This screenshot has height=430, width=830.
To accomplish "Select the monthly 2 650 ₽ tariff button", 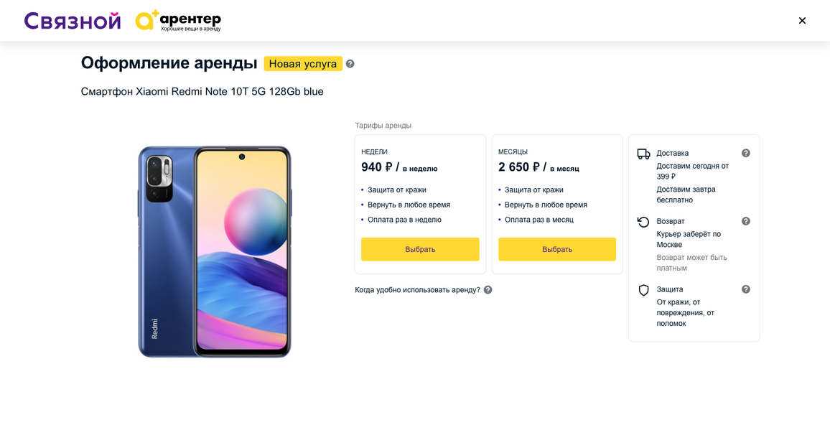I will pyautogui.click(x=557, y=249).
